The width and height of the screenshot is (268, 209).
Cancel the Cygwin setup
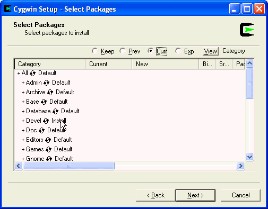(x=240, y=195)
